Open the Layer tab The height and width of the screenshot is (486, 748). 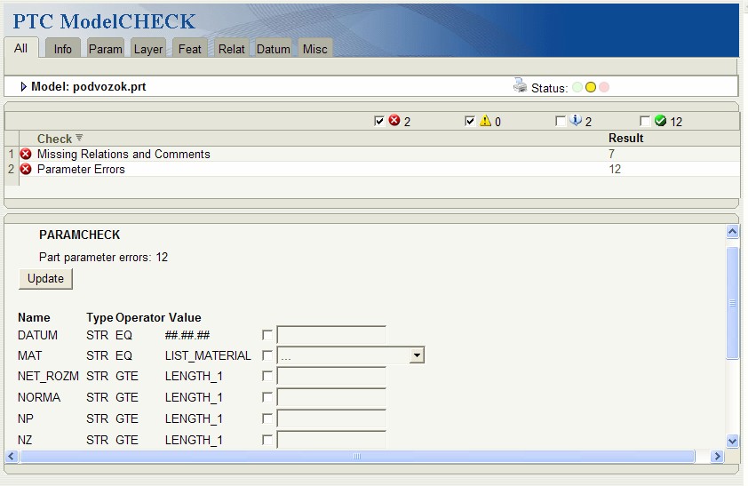[x=147, y=49]
